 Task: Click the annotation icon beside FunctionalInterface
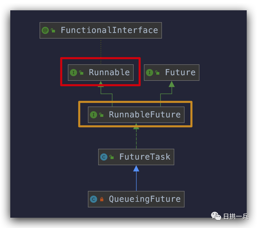pyautogui.click(x=45, y=30)
